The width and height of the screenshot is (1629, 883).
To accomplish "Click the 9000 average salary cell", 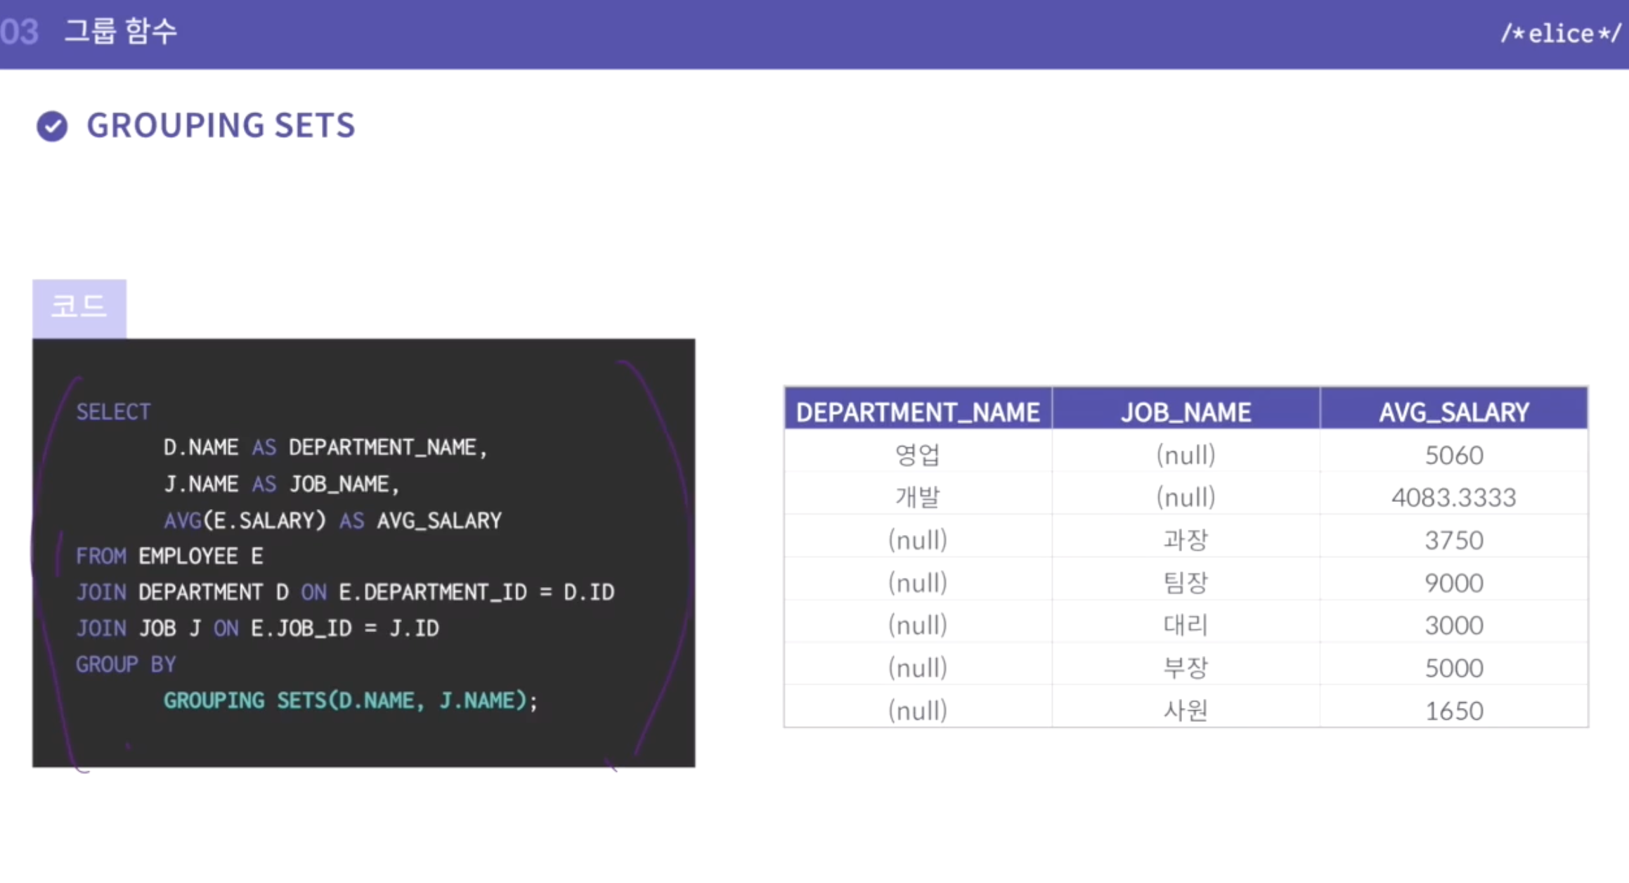I will (x=1453, y=583).
